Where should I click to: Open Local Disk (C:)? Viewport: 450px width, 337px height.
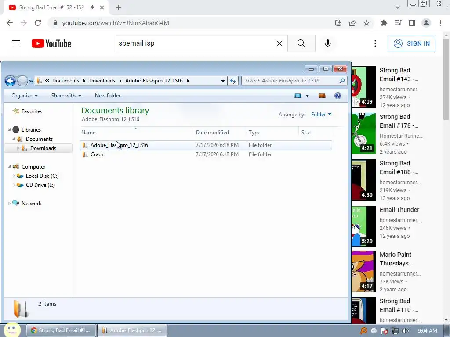(42, 176)
